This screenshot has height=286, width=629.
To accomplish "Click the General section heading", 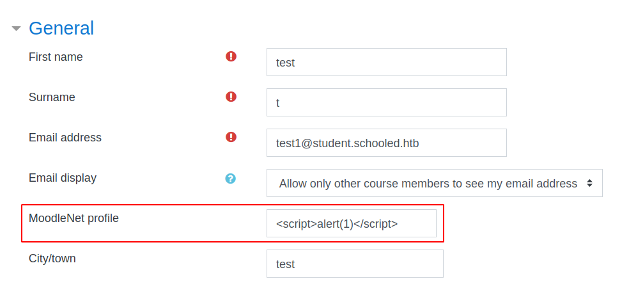I will click(61, 28).
